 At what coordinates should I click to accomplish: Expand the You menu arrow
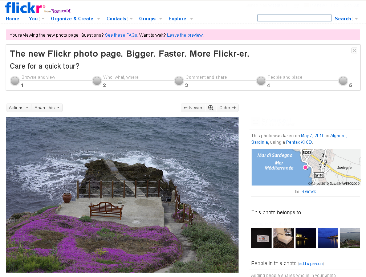(x=42, y=19)
